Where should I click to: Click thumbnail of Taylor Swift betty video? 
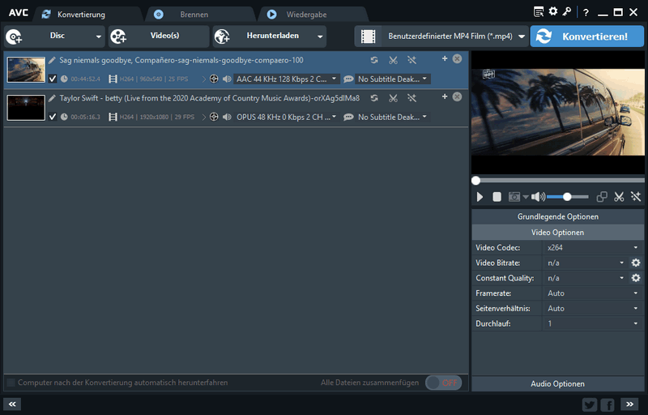pos(26,108)
